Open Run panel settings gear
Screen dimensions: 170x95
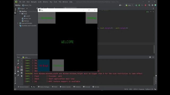coord(150,57)
